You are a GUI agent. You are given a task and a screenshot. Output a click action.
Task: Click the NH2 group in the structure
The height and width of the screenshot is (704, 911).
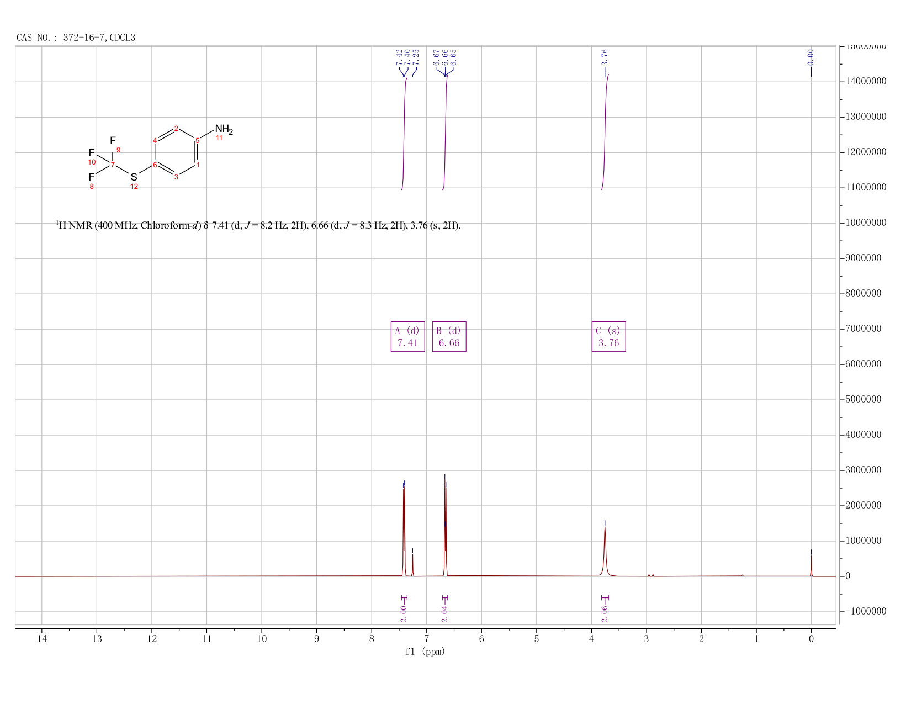(224, 130)
